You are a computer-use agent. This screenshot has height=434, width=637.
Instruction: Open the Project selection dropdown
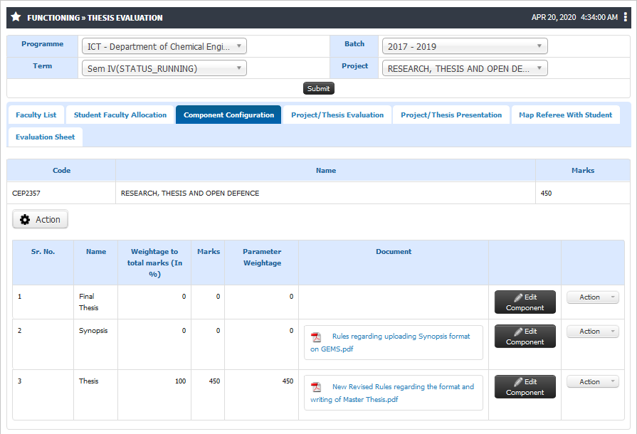pos(465,68)
